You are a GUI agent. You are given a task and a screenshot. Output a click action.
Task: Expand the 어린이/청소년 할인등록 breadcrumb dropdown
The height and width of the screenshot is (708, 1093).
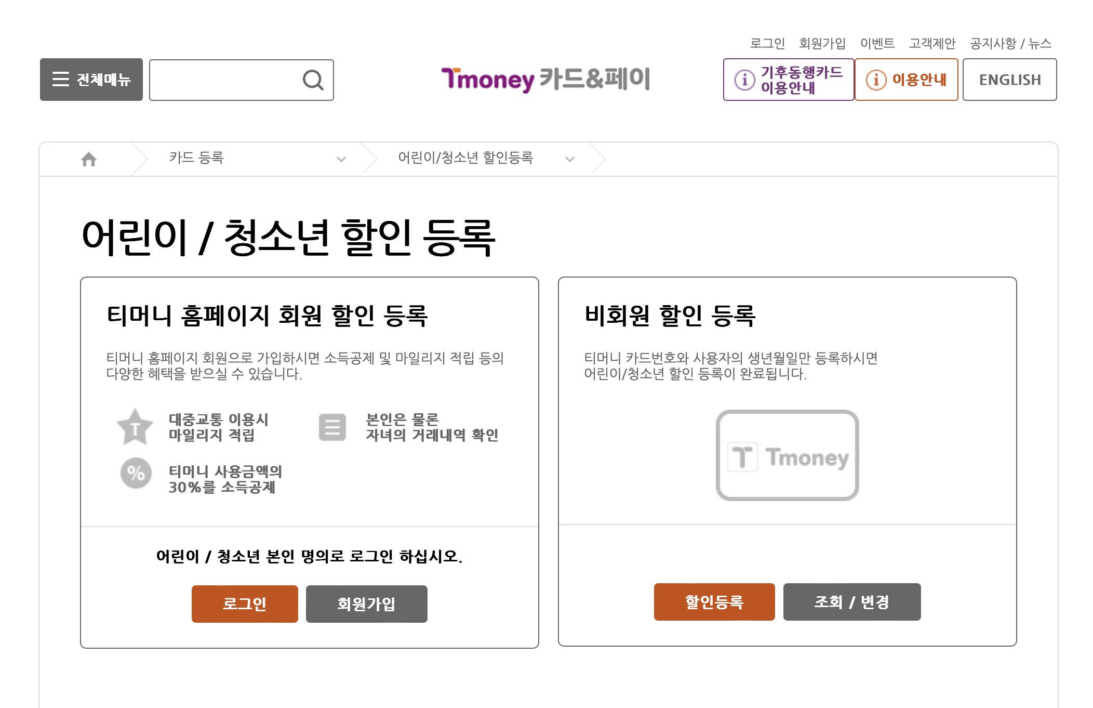tap(570, 159)
